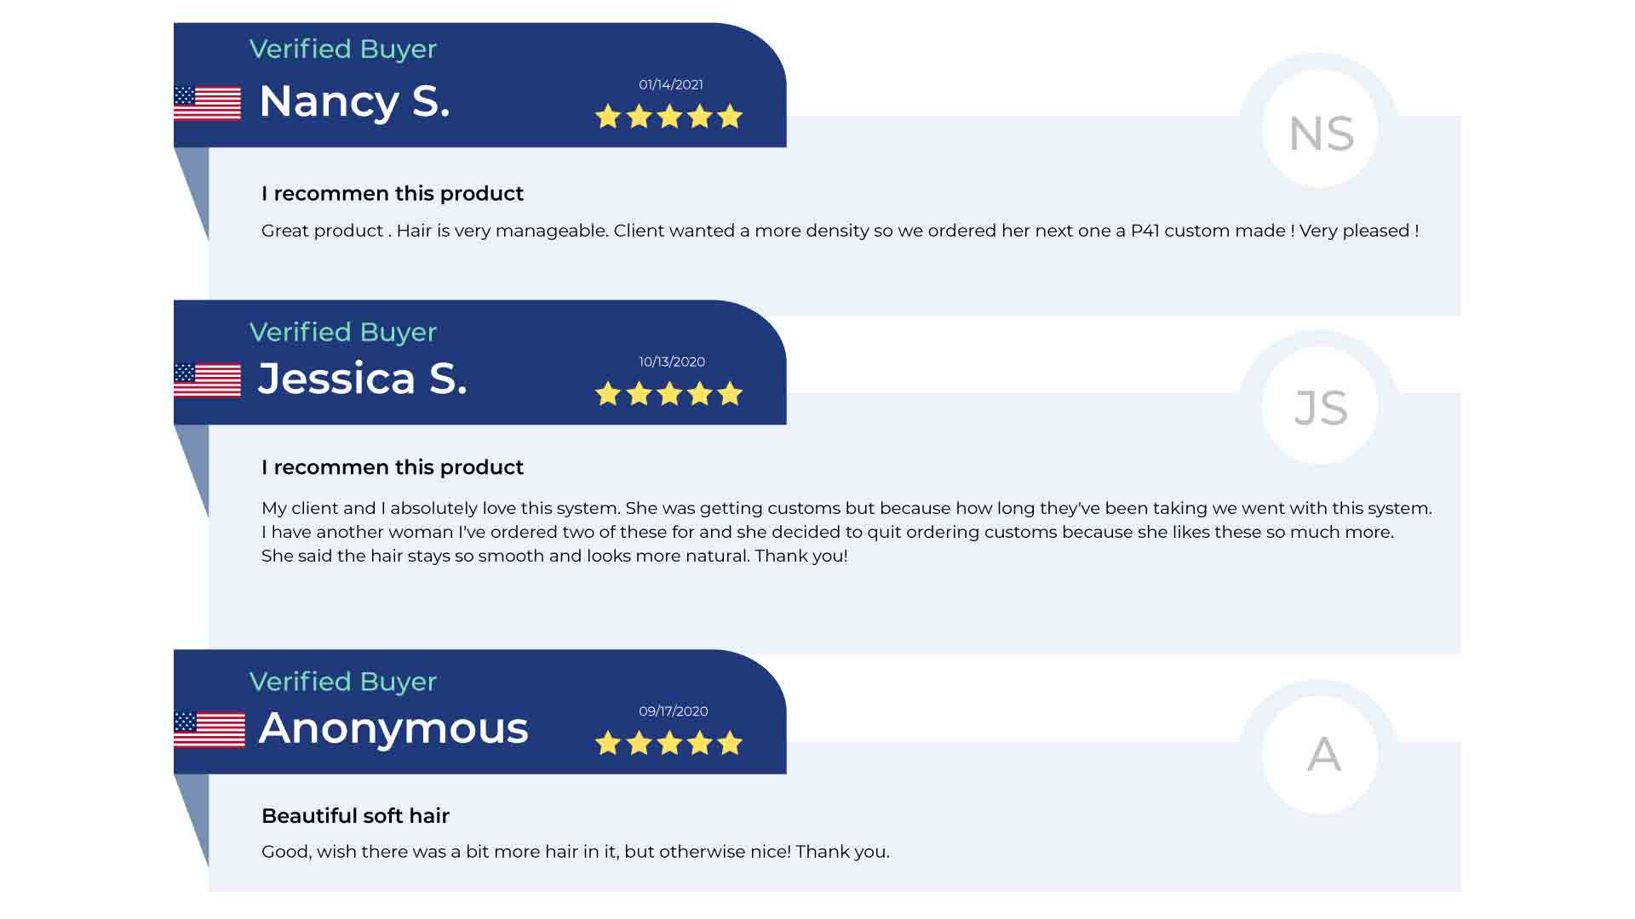
Task: Select the A avatar circle
Action: [x=1320, y=755]
